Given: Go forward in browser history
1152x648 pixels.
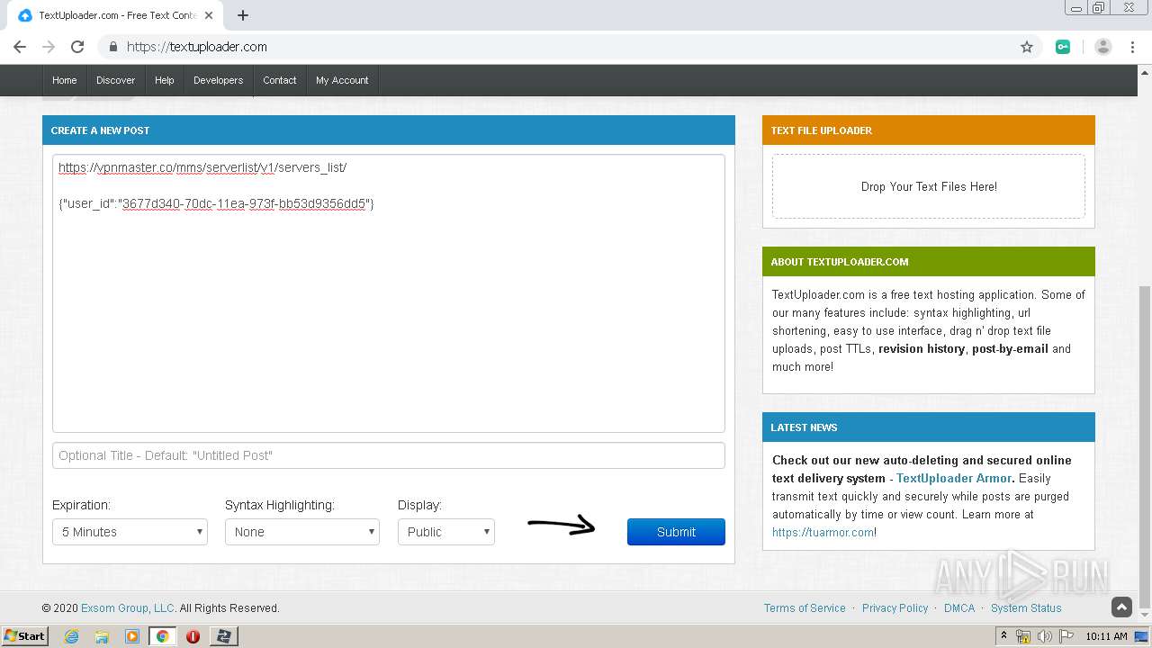Looking at the screenshot, I should [x=49, y=47].
